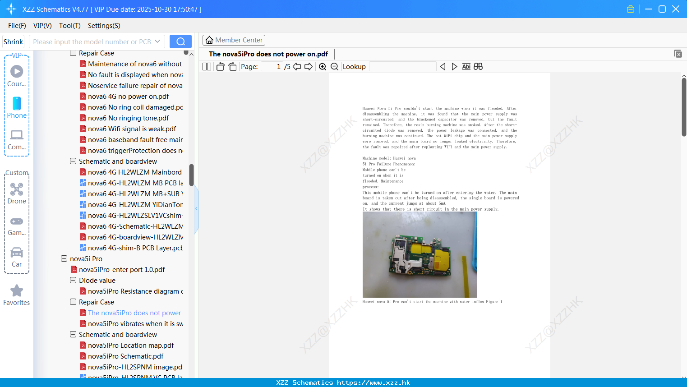
Task: Open nova5iPro Schematic.pdf
Action: [121, 356]
